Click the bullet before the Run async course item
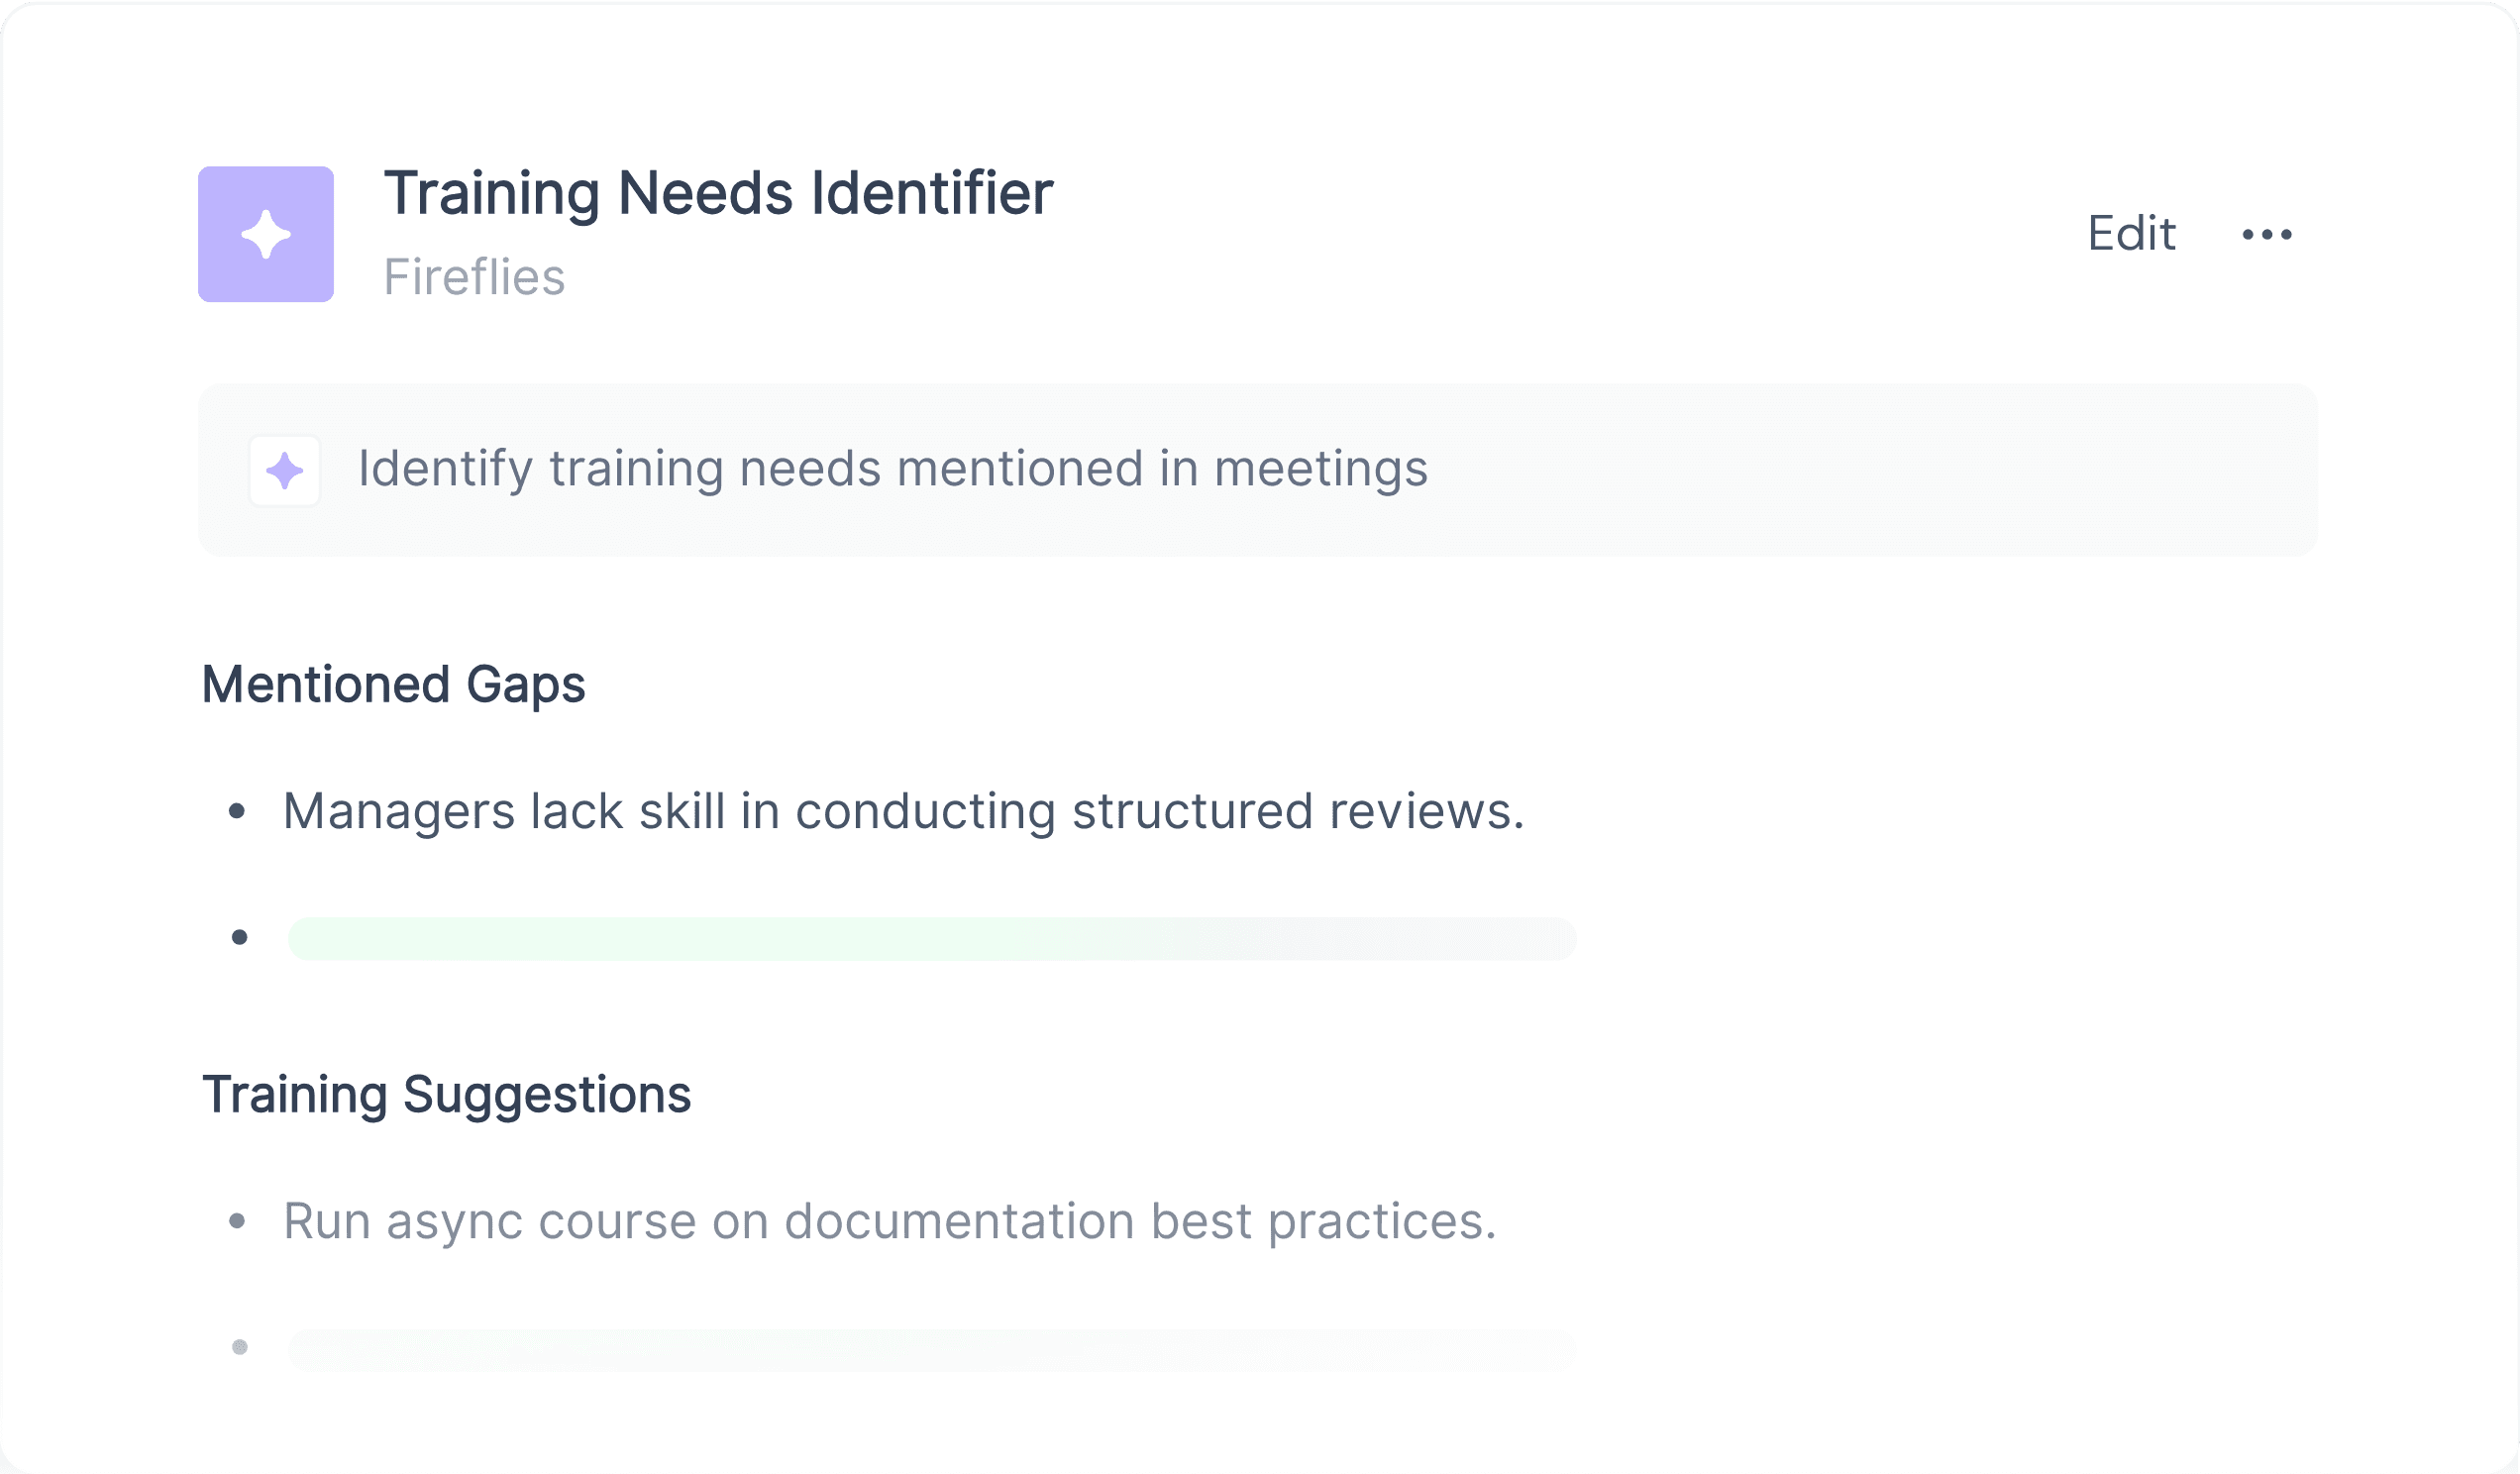The height and width of the screenshot is (1474, 2520). [x=237, y=1221]
